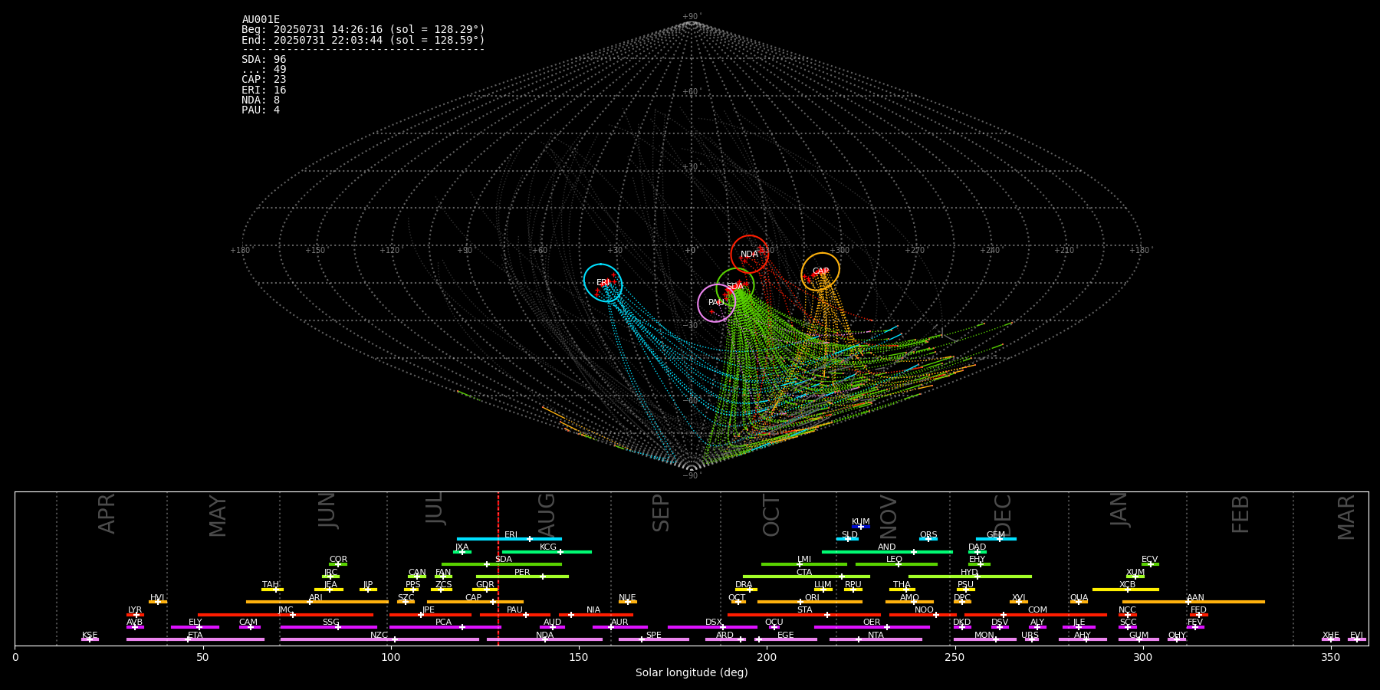Click the green SDA radiant circle

point(735,287)
